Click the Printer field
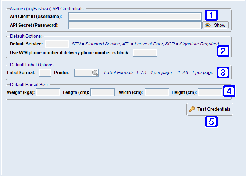The image size is (246, 176). point(86,73)
